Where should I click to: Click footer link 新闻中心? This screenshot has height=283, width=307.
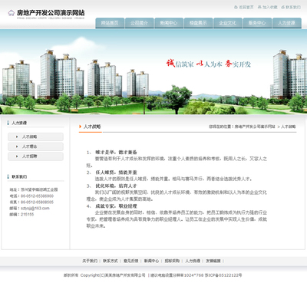[151, 261]
